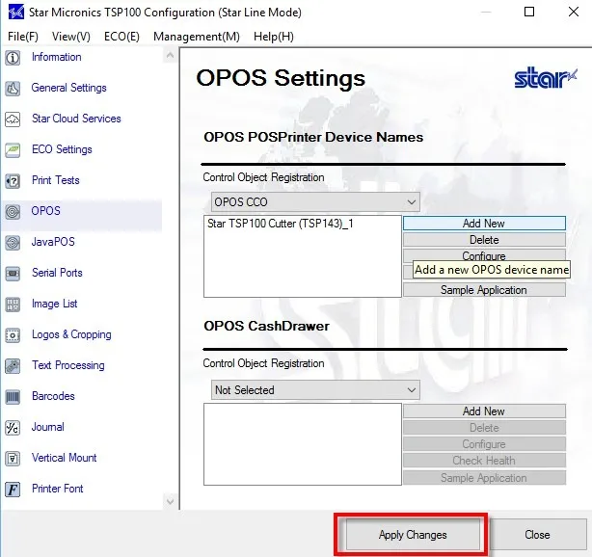Click Add New for POSPrinter
The width and height of the screenshot is (592, 557).
tap(484, 223)
